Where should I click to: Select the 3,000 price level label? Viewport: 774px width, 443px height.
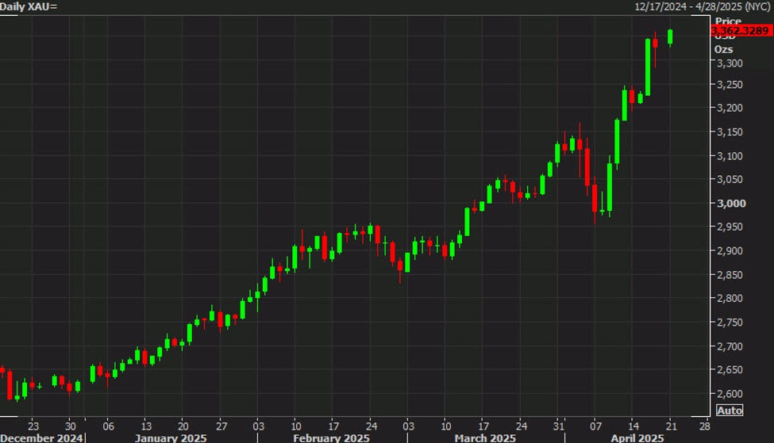pos(729,203)
